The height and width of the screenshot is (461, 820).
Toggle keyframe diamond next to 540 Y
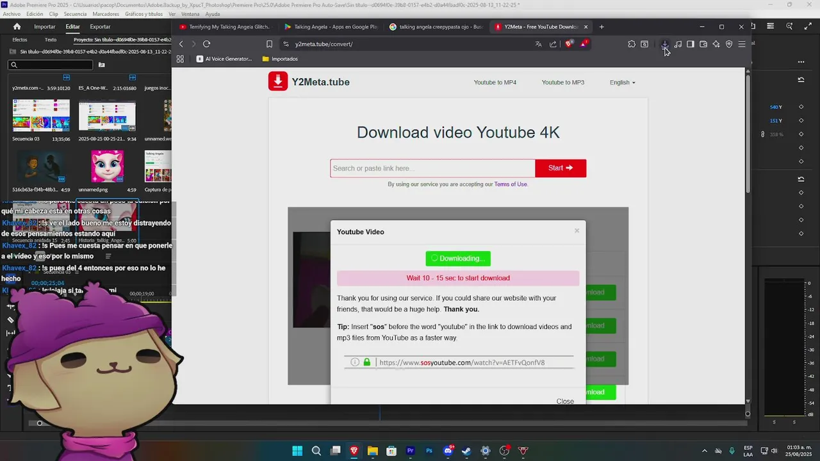801,107
